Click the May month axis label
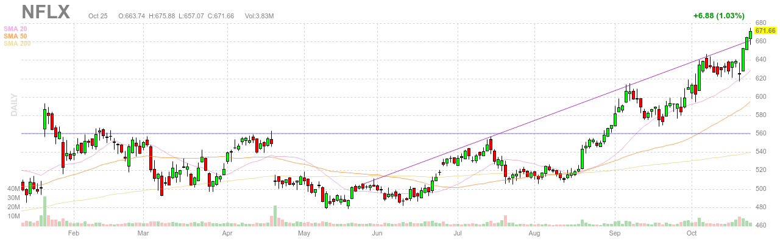The height and width of the screenshot is (244, 780). pos(305,233)
